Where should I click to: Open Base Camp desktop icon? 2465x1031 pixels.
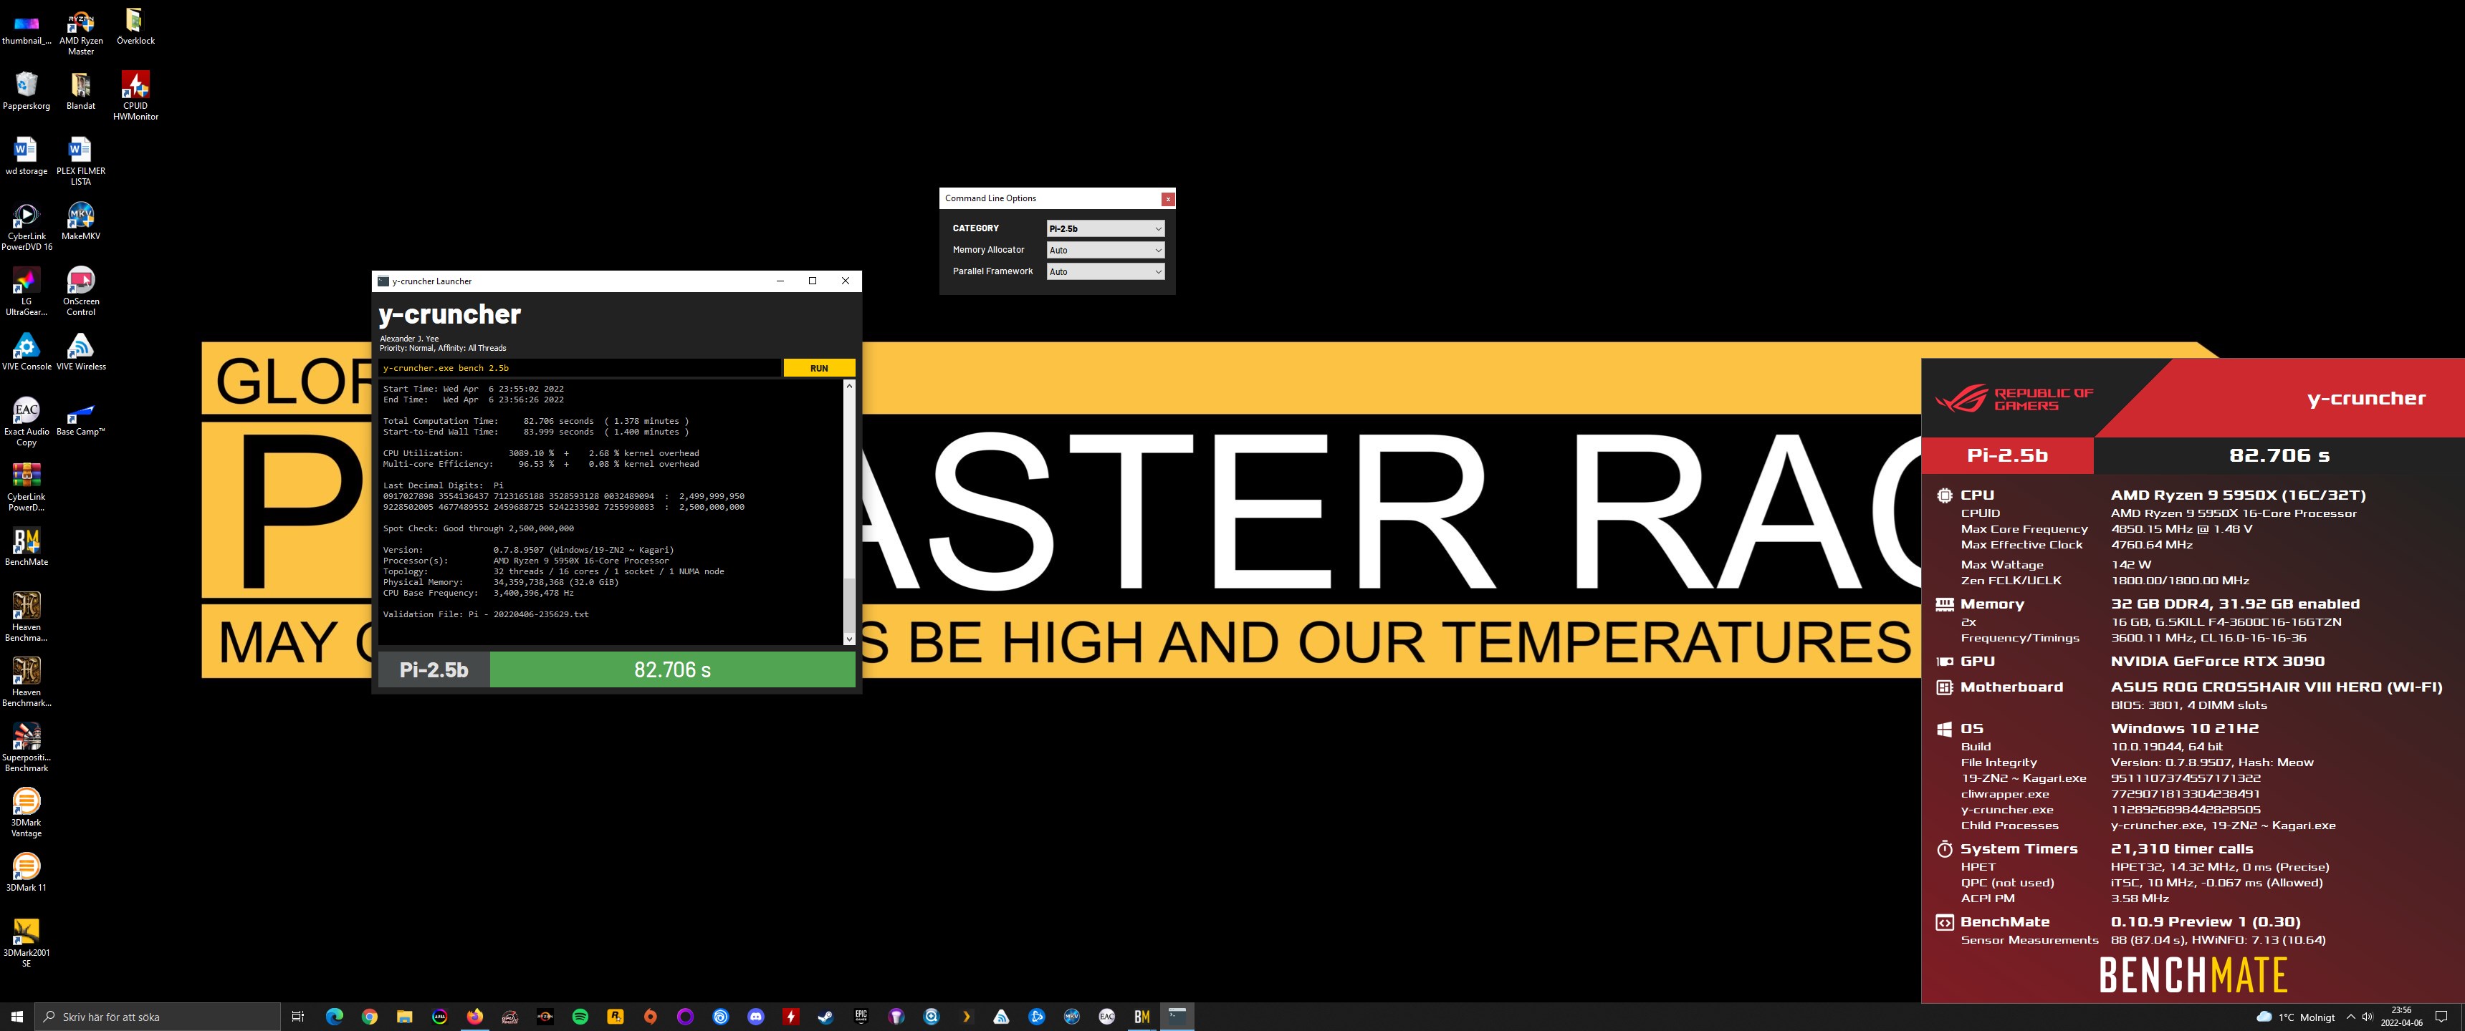[82, 417]
